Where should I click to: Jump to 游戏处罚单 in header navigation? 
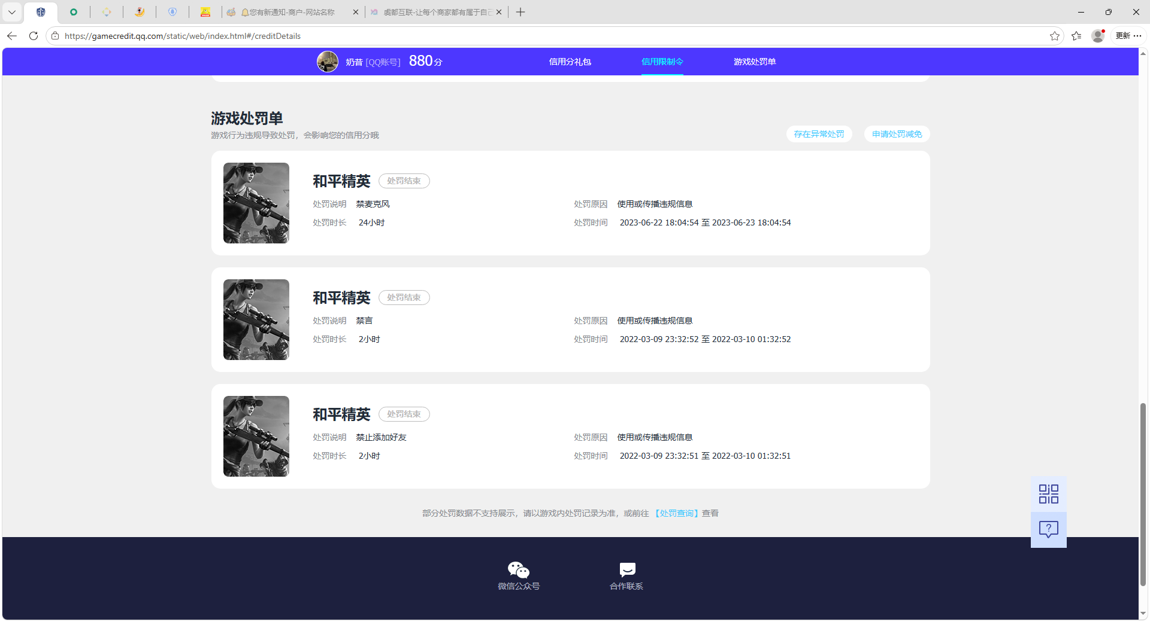(755, 62)
